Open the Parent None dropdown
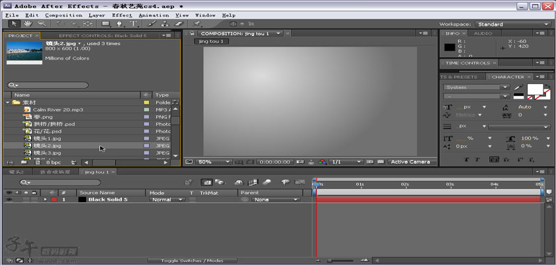 tap(276, 199)
